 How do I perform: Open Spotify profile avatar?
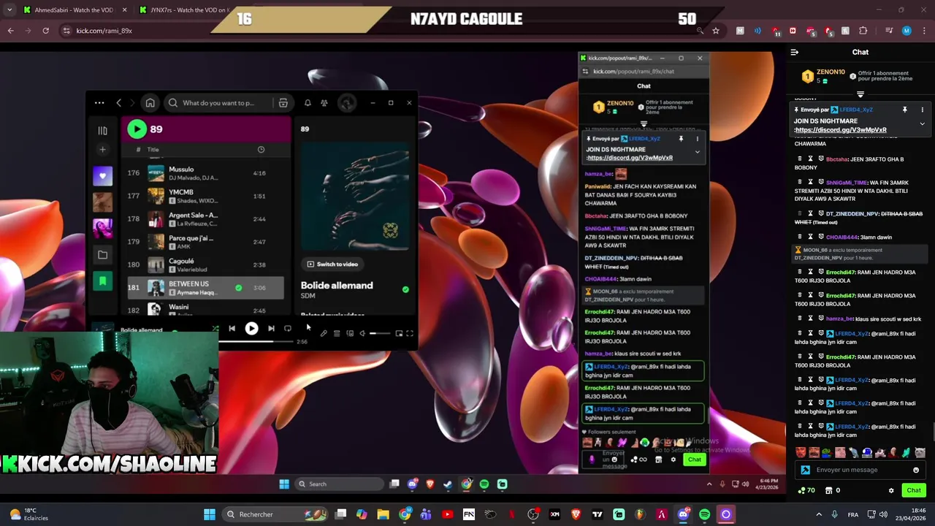(x=347, y=103)
